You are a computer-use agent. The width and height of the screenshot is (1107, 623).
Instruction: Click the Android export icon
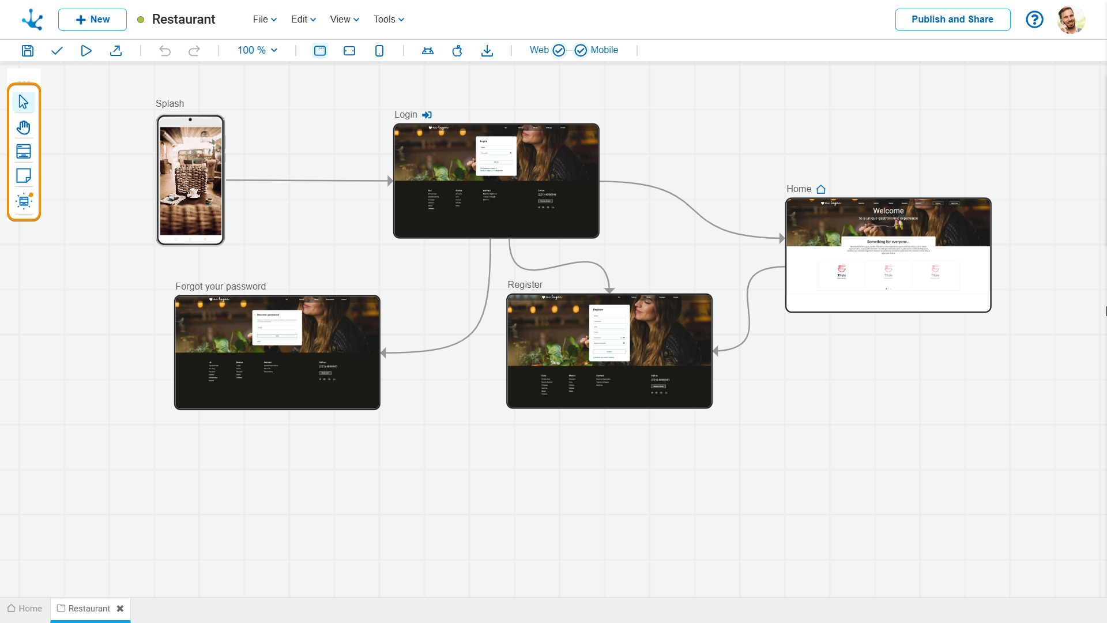(428, 51)
